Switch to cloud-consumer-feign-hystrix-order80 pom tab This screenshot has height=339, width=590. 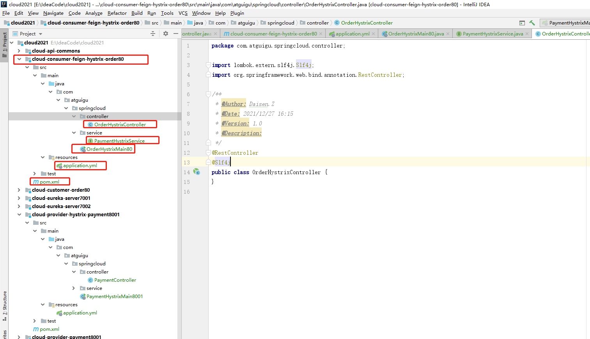(x=273, y=34)
